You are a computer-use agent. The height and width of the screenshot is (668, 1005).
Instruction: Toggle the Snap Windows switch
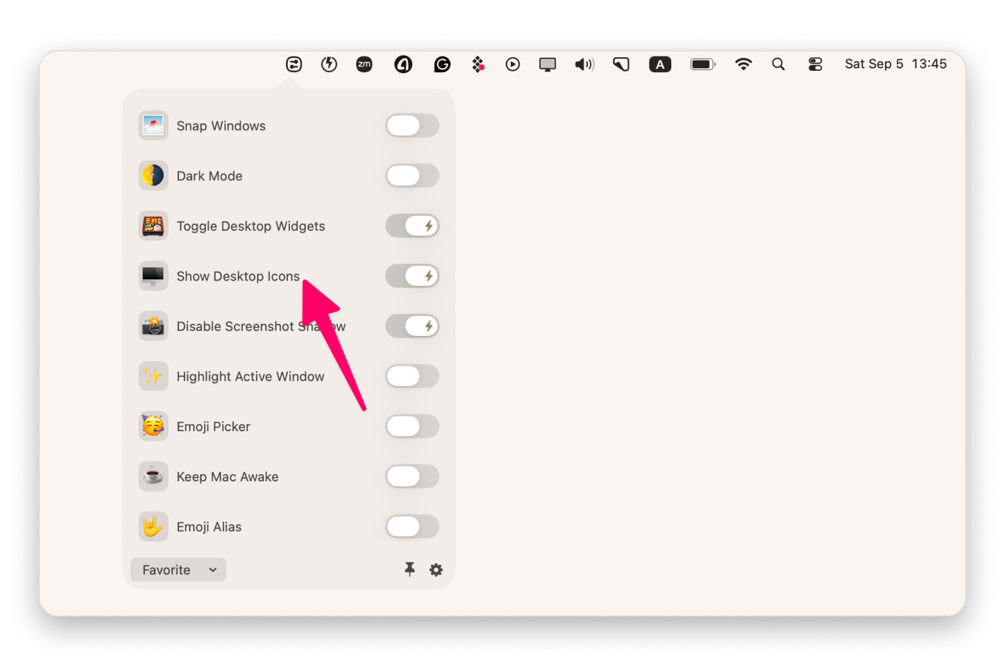coord(412,125)
